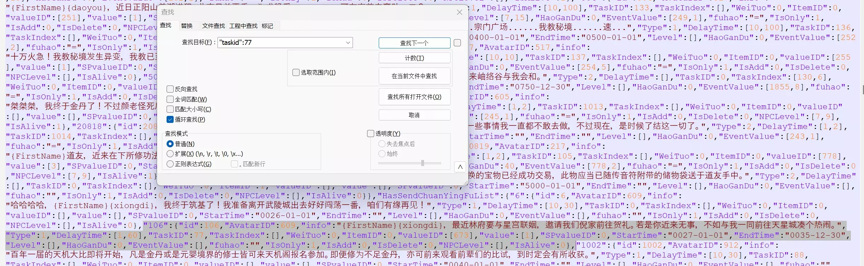Toggle the checkbox beside 查找下一个
The image size is (864, 266).
457,43
